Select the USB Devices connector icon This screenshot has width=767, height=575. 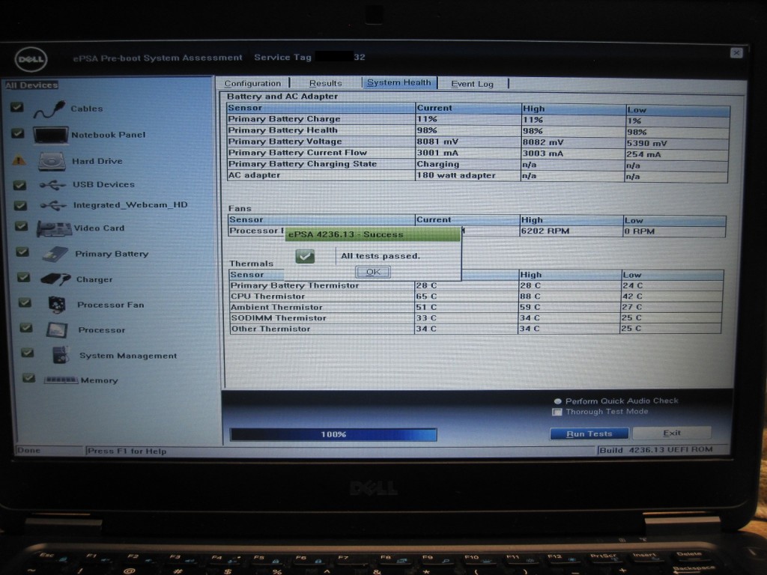coord(52,185)
